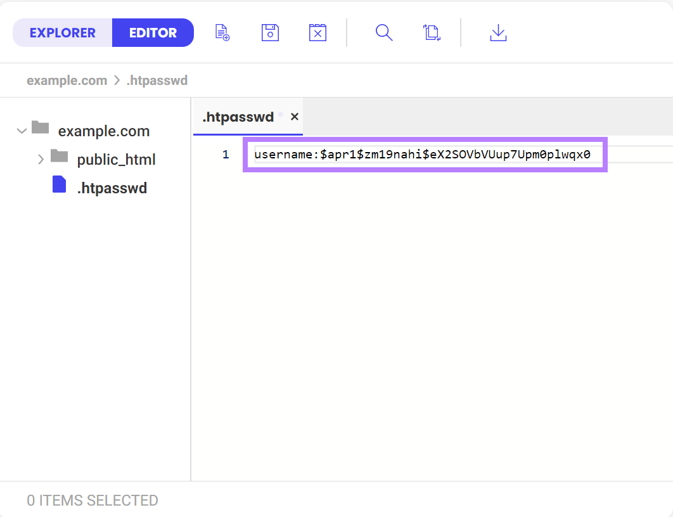Switch to EXPLORER view

click(62, 32)
